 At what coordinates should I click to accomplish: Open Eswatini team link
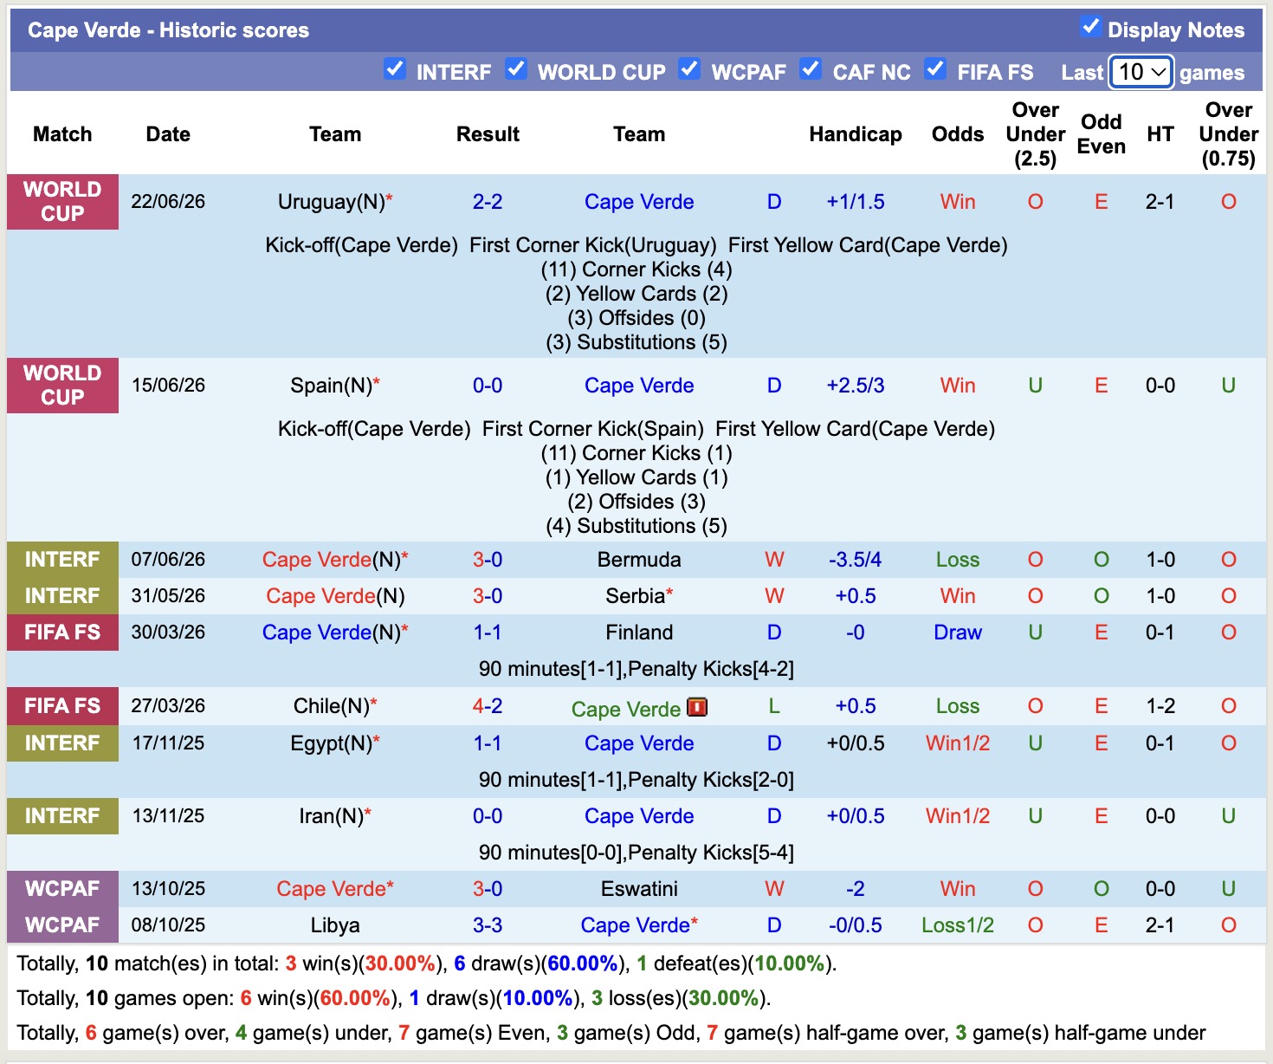pyautogui.click(x=639, y=889)
